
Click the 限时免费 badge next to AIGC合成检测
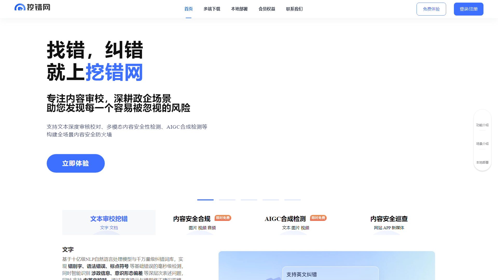point(318,218)
